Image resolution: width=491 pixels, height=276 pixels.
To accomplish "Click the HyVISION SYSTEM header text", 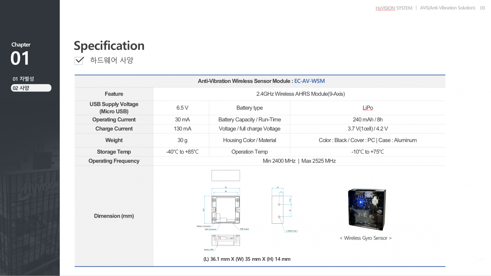I will point(394,8).
